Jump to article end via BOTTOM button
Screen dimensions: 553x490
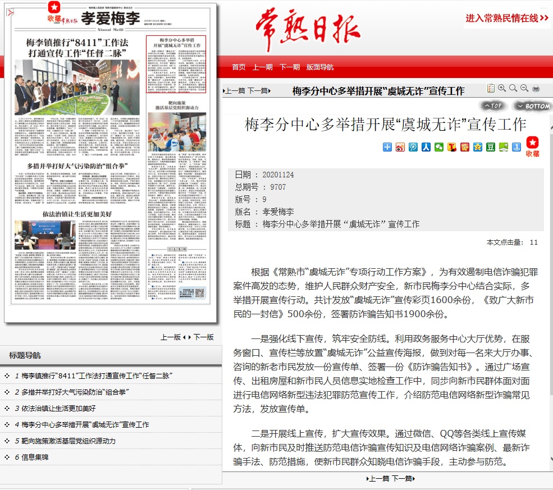[533, 106]
